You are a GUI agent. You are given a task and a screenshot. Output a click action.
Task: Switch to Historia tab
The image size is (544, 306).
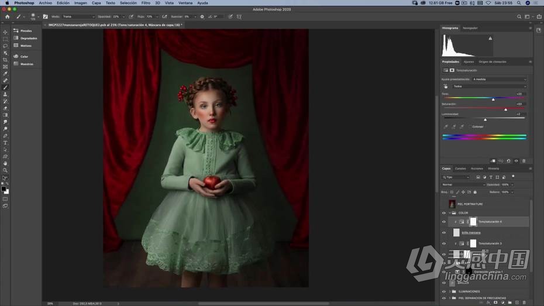point(493,169)
